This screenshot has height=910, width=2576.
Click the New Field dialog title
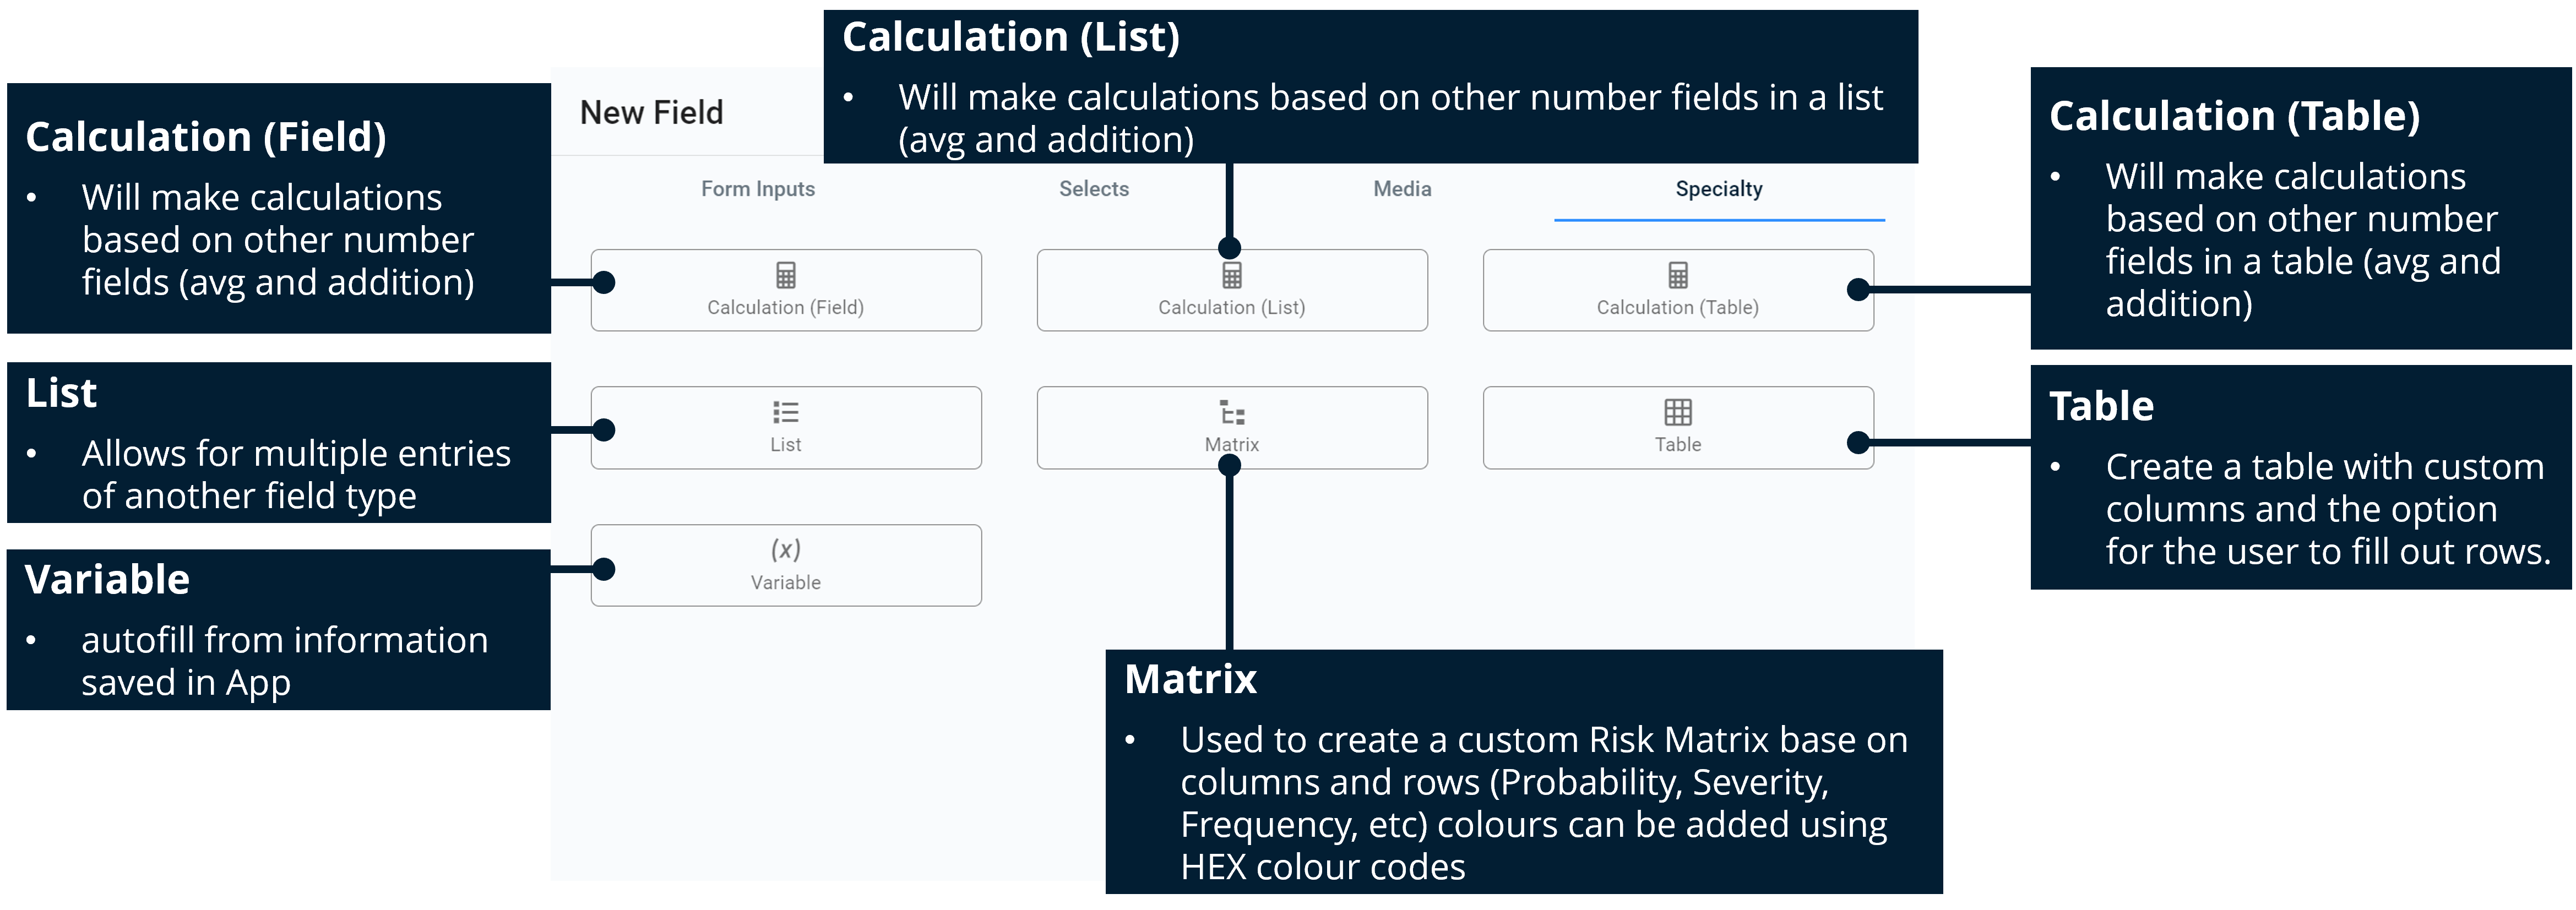coord(651,112)
